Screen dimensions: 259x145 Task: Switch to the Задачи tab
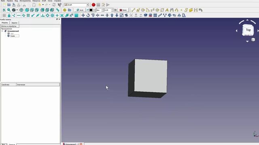(x=15, y=23)
